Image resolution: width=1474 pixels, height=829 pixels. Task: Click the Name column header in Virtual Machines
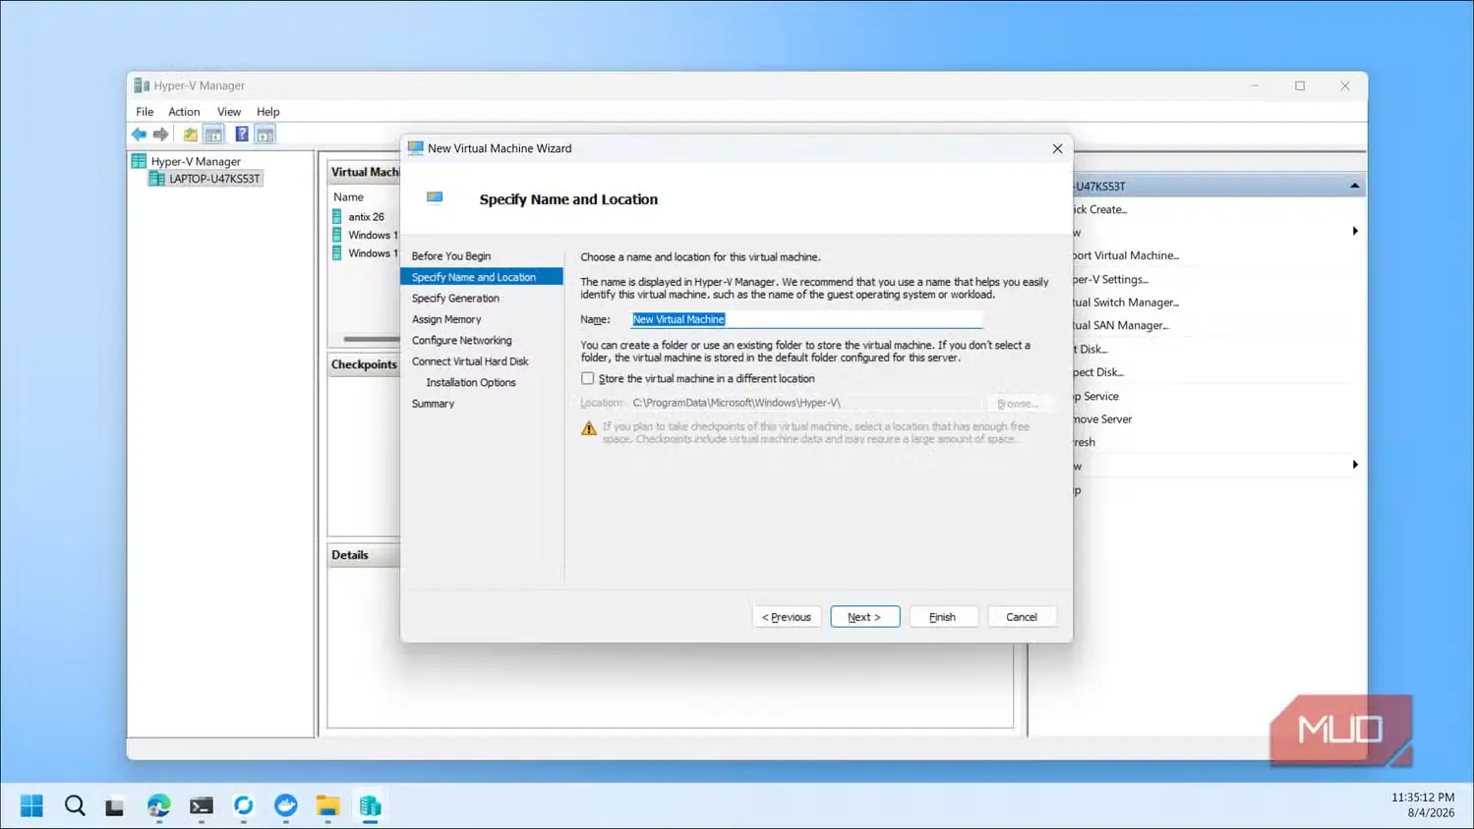[348, 197]
